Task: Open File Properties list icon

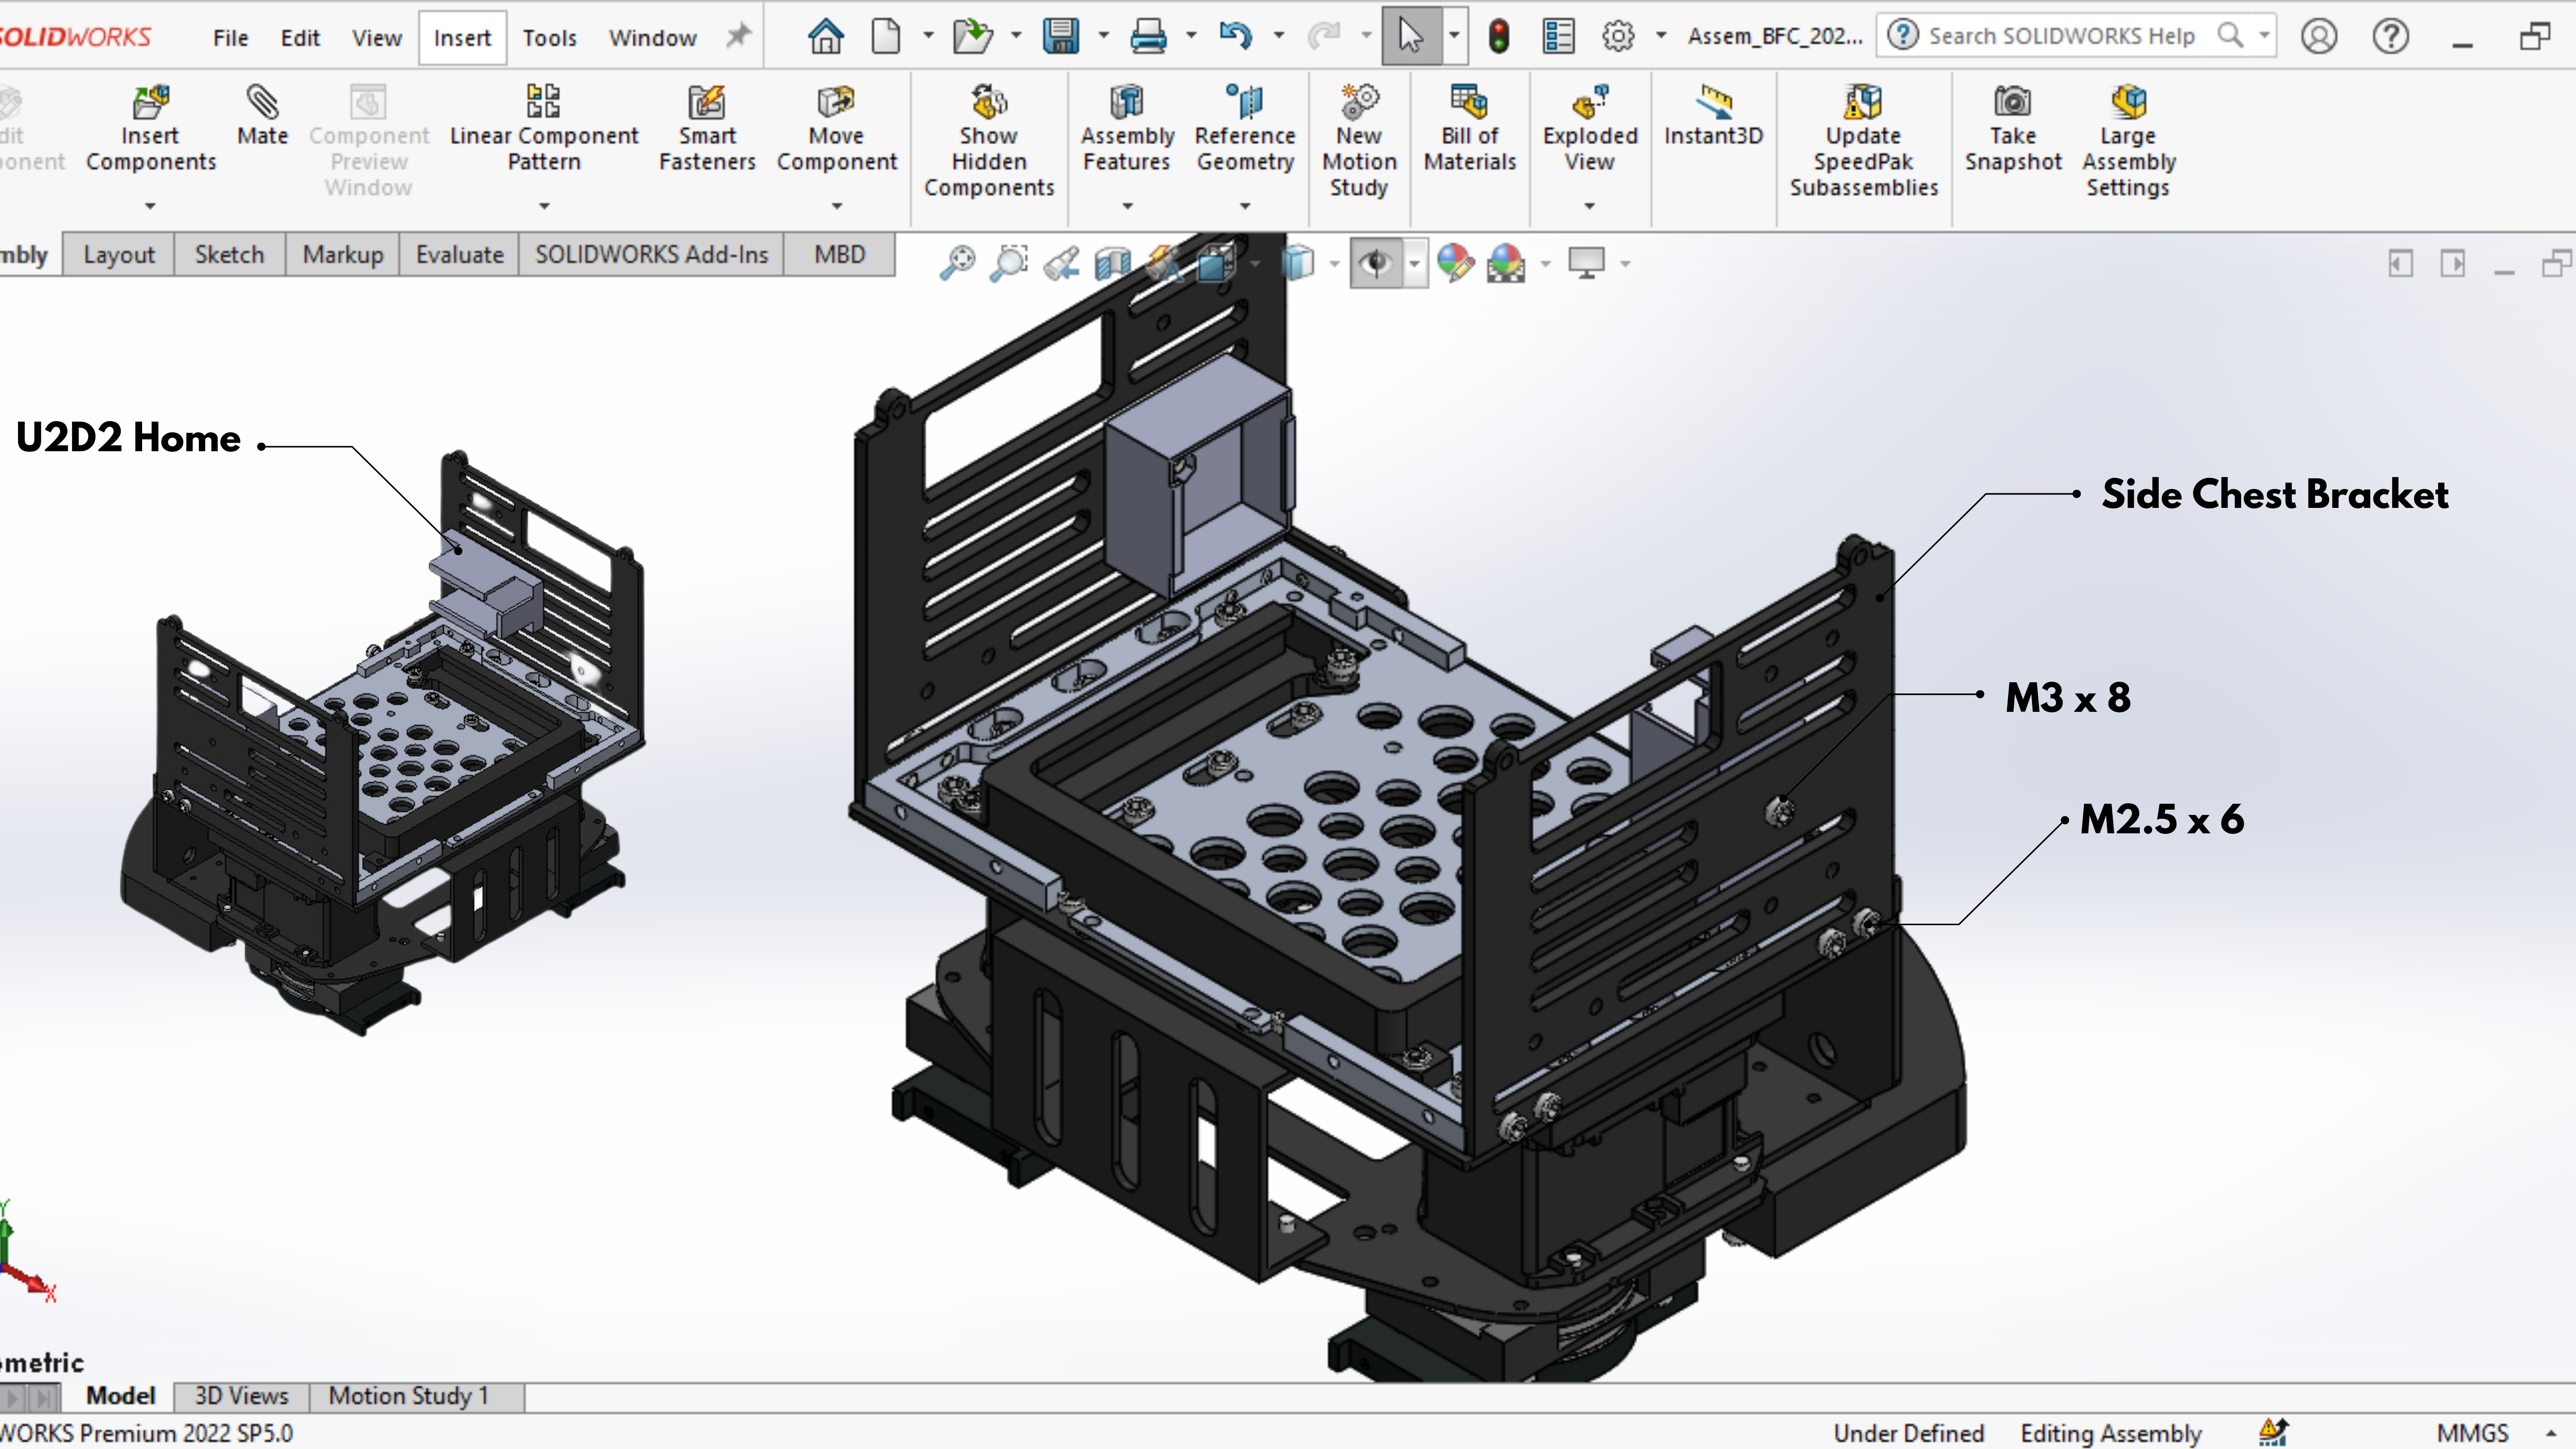Action: (1558, 37)
